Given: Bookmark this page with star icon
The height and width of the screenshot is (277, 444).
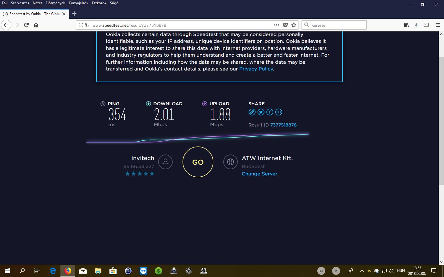Looking at the screenshot, I should click(x=294, y=25).
